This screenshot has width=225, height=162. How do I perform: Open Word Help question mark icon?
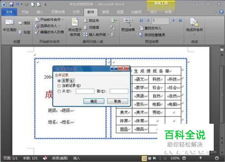221,12
